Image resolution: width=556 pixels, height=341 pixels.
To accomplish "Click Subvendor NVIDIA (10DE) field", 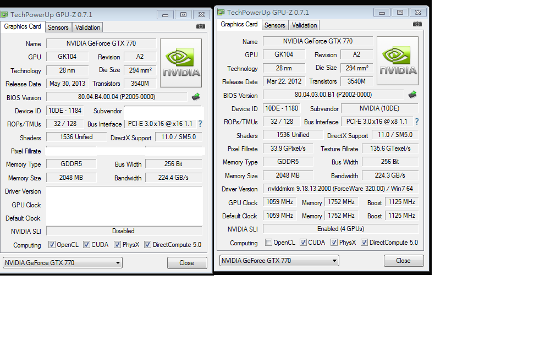I will pos(379,108).
